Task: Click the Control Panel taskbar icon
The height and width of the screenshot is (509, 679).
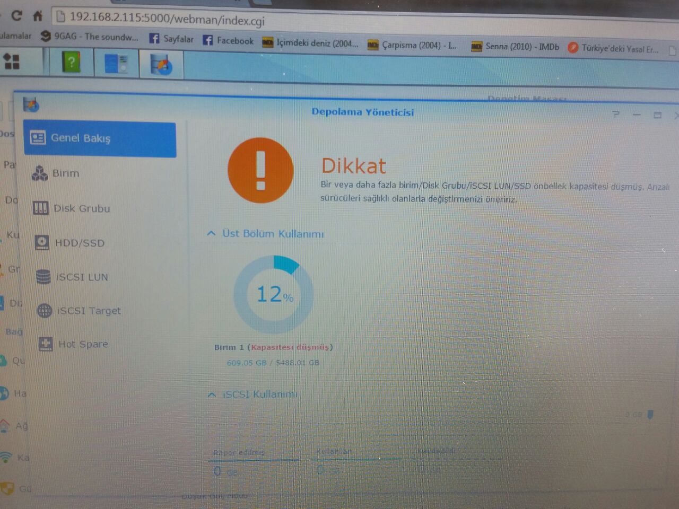Action: (x=116, y=64)
